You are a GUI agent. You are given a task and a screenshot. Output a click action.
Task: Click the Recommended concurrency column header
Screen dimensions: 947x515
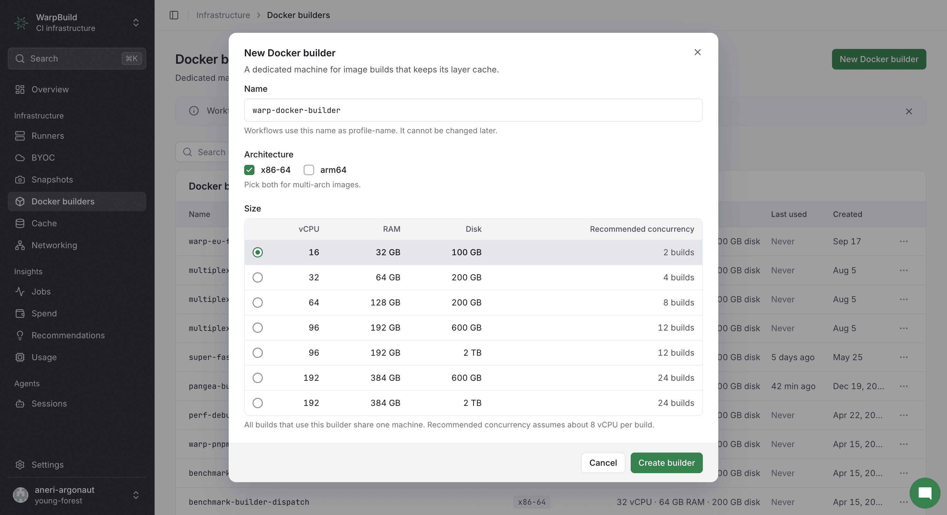(642, 229)
